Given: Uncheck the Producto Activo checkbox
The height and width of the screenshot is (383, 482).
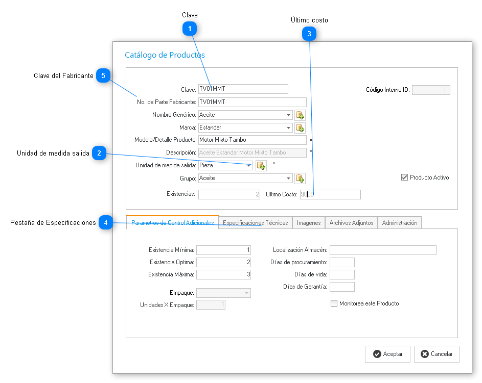Looking at the screenshot, I should pos(405,177).
